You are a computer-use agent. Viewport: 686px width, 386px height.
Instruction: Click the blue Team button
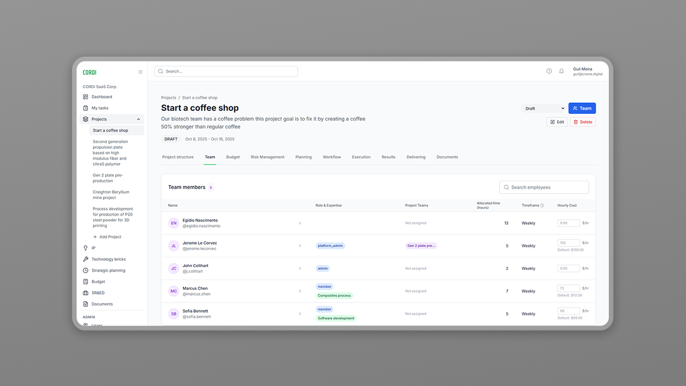(x=582, y=108)
